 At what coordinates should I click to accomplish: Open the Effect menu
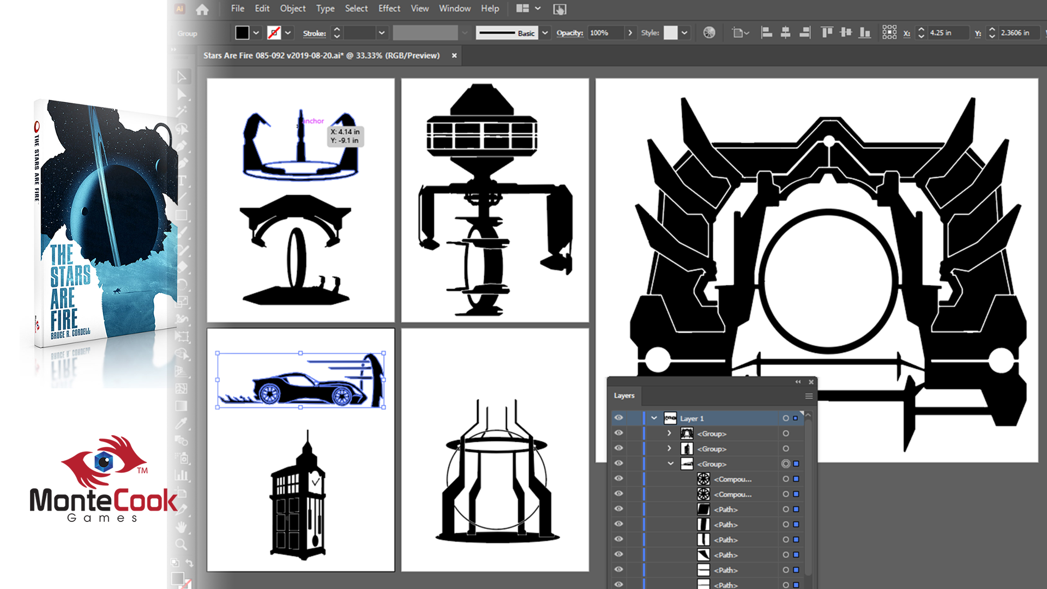[x=389, y=9]
